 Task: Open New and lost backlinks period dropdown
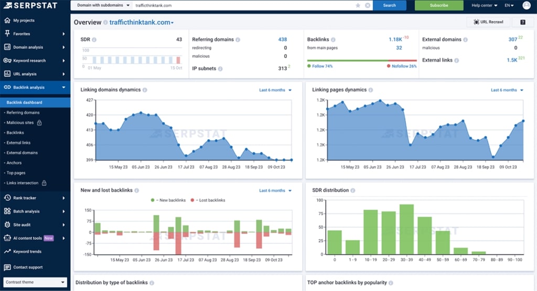pyautogui.click(x=275, y=191)
